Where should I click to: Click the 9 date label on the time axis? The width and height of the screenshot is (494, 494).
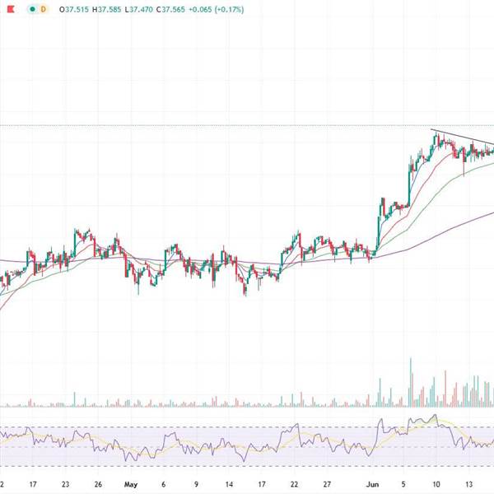coord(196,484)
